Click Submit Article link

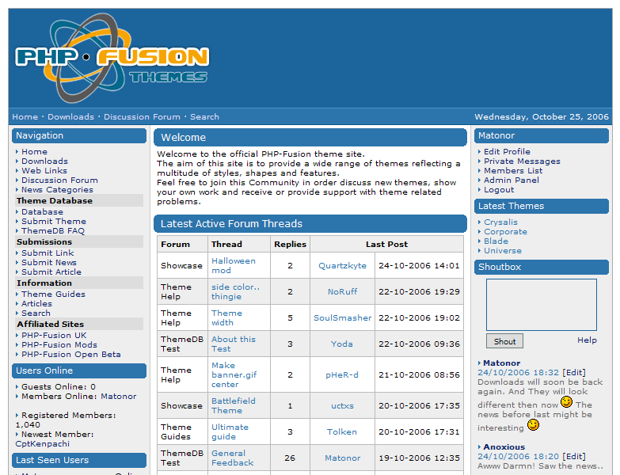(x=51, y=272)
